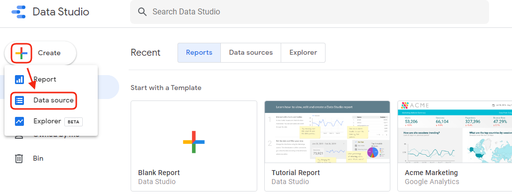The height and width of the screenshot is (194, 512).
Task: Click the Explorer line chart icon
Action: tap(19, 121)
